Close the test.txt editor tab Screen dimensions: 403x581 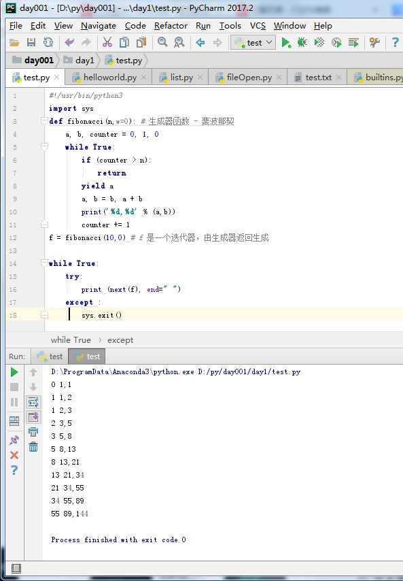(338, 78)
